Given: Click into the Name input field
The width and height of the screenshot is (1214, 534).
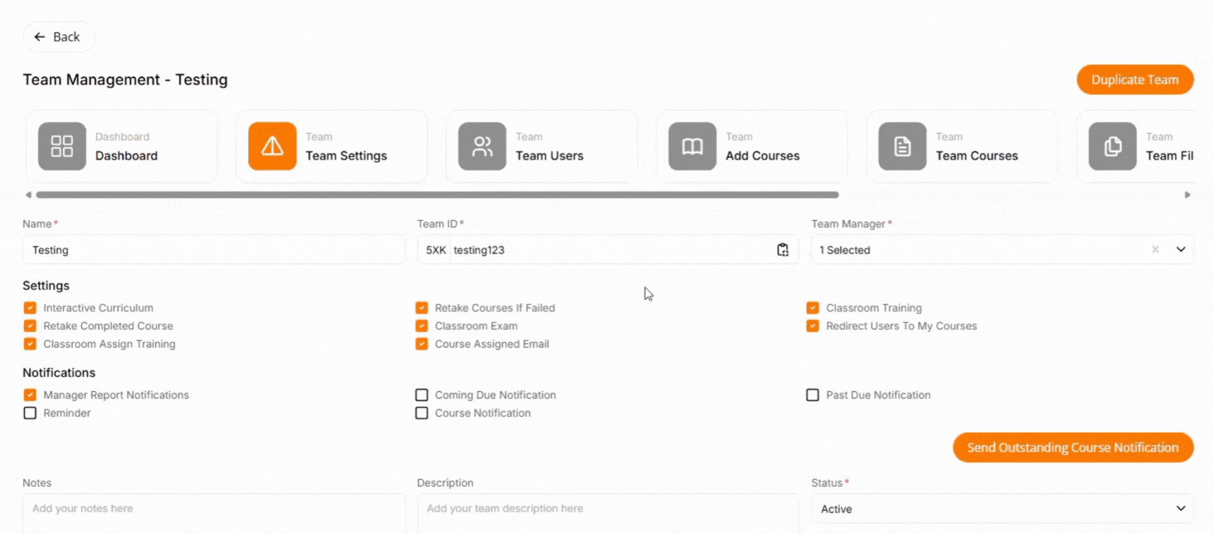Looking at the screenshot, I should click(x=214, y=250).
